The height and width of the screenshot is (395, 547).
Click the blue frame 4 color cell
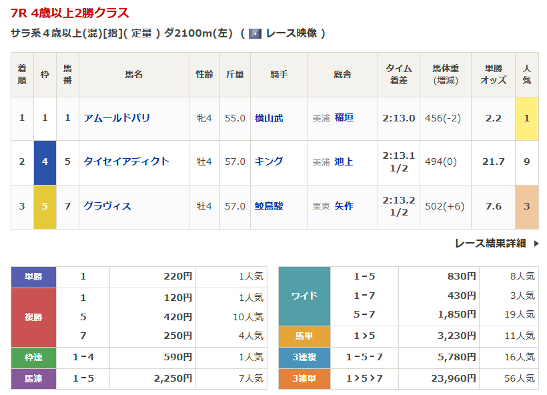[x=45, y=162]
